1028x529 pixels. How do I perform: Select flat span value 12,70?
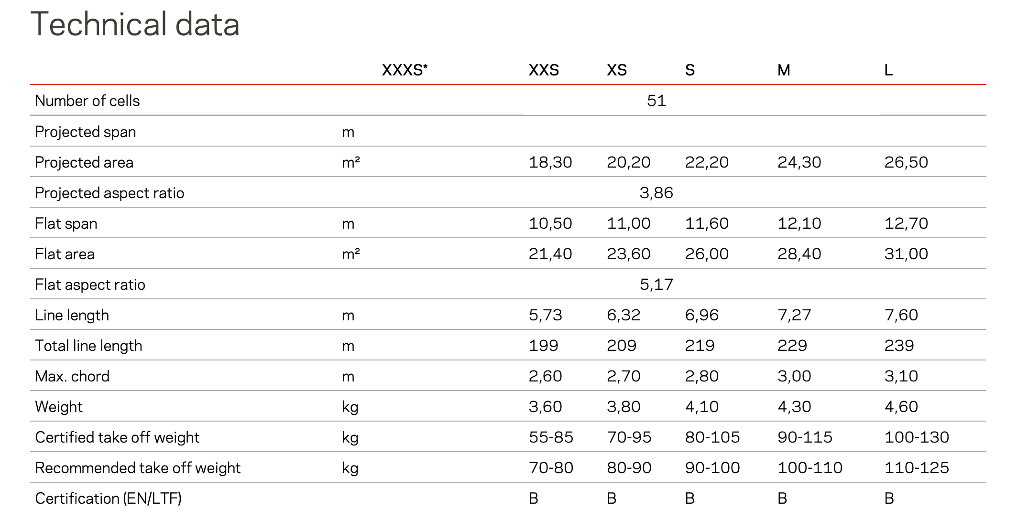click(906, 223)
